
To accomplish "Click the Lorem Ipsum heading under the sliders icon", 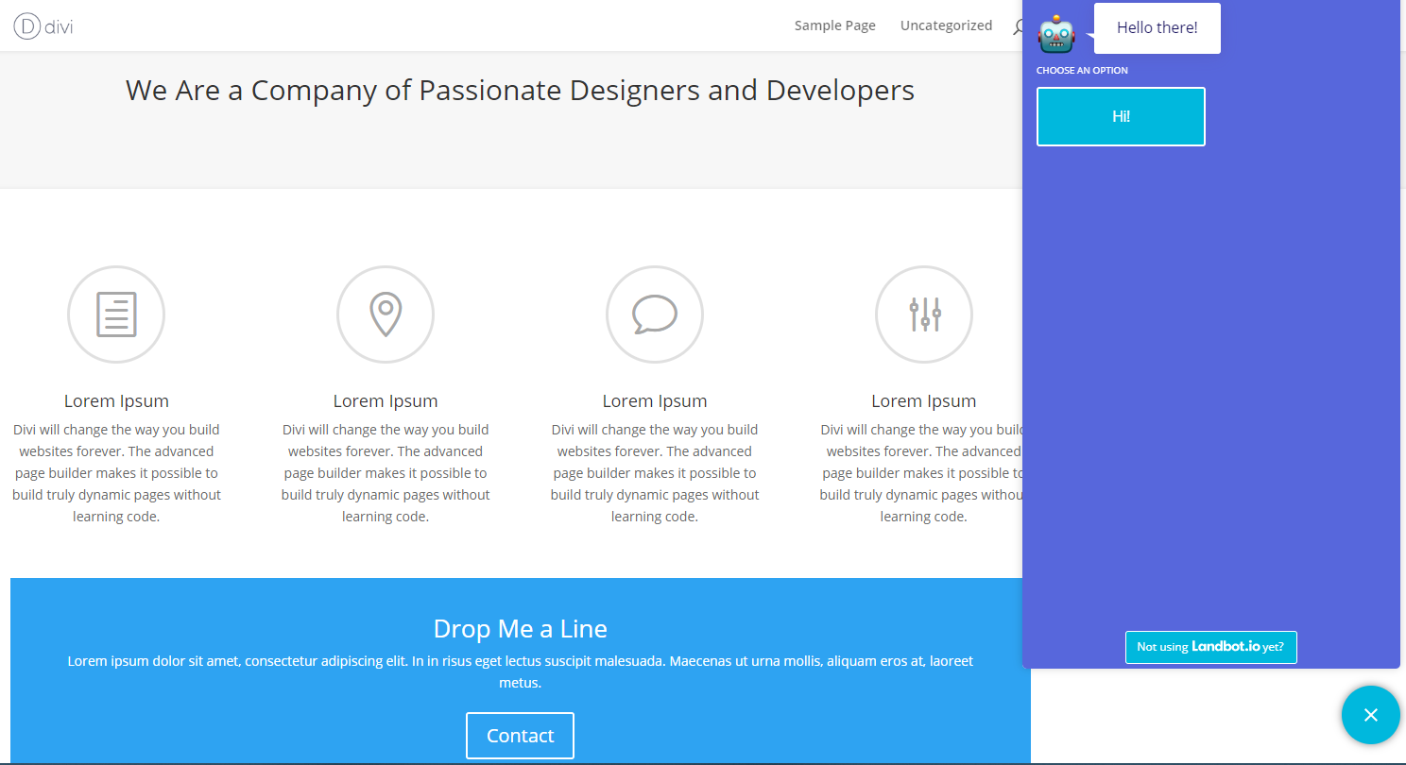I will (924, 400).
